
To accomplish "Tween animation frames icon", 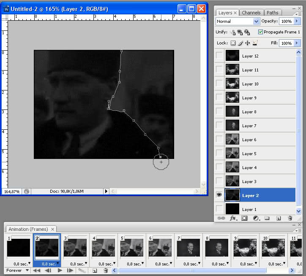I will (x=82, y=271).
